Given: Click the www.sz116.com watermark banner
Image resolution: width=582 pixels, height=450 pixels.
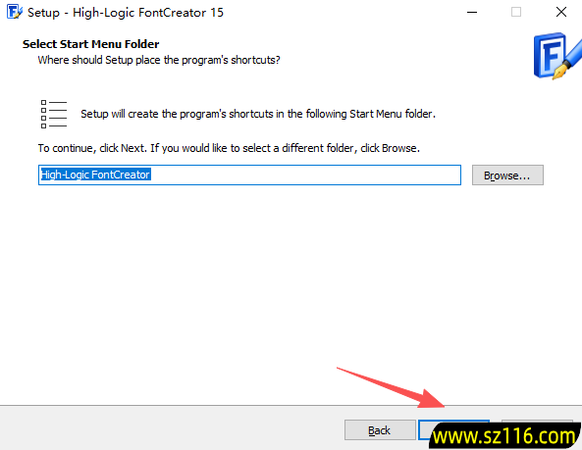Looking at the screenshot, I should point(504,436).
